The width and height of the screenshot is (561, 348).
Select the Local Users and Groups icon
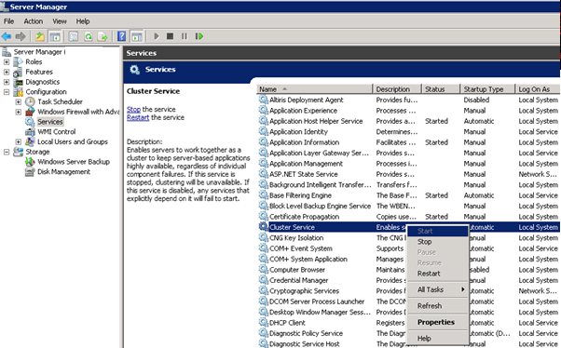click(x=30, y=141)
